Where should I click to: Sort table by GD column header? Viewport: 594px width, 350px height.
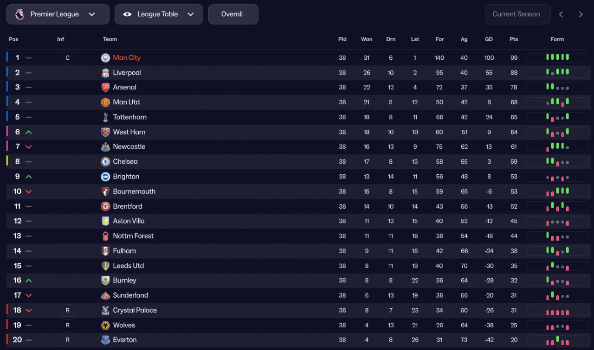pyautogui.click(x=489, y=39)
